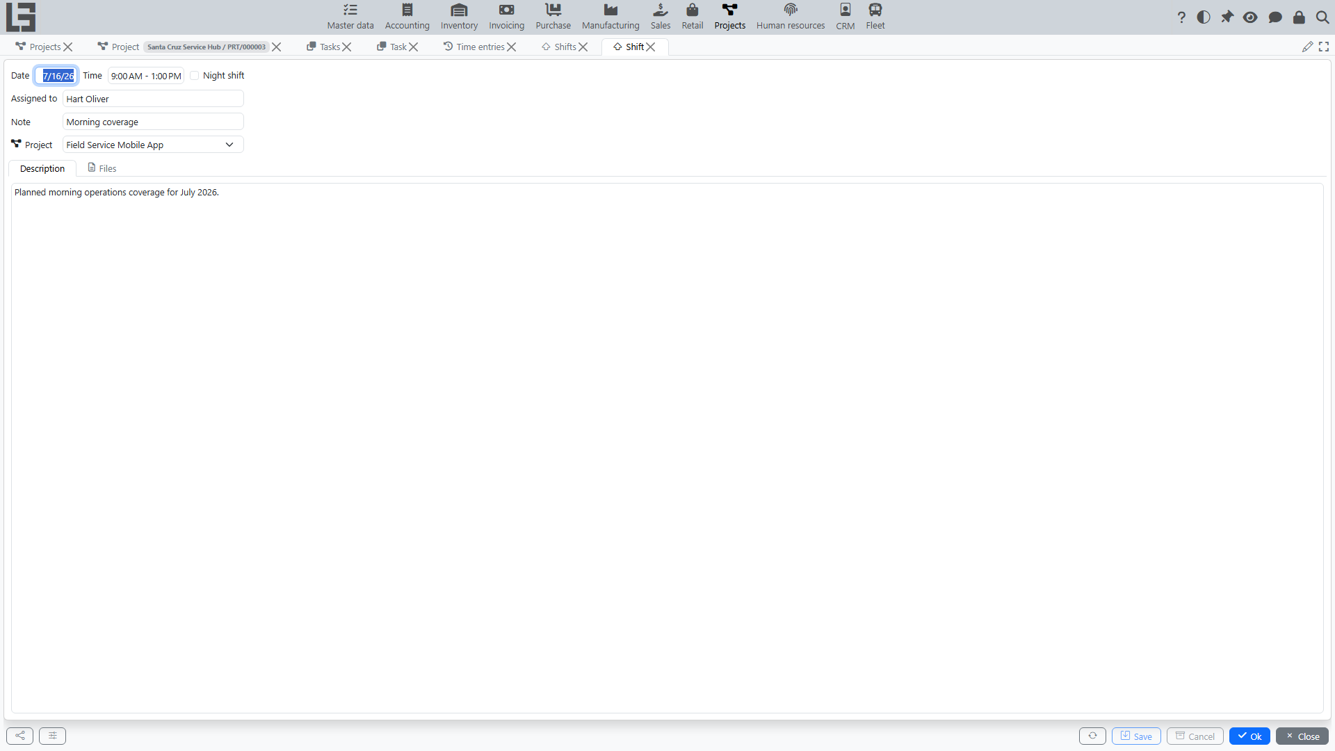Viewport: 1335px width, 751px height.
Task: Toggle fullscreen expand icon
Action: (x=1324, y=47)
